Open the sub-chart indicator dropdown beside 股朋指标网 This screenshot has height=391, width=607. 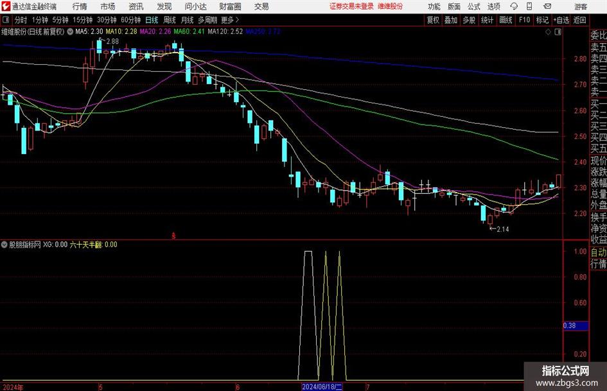4,245
